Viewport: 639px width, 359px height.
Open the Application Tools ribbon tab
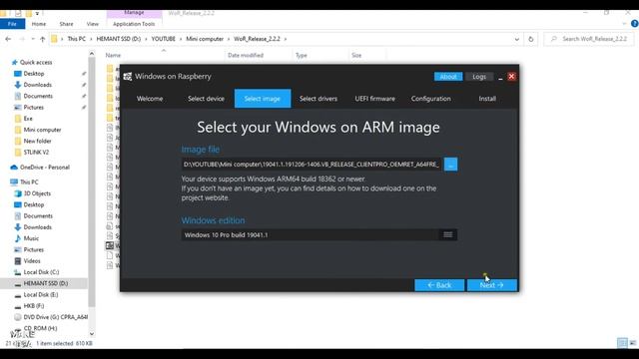coord(134,24)
